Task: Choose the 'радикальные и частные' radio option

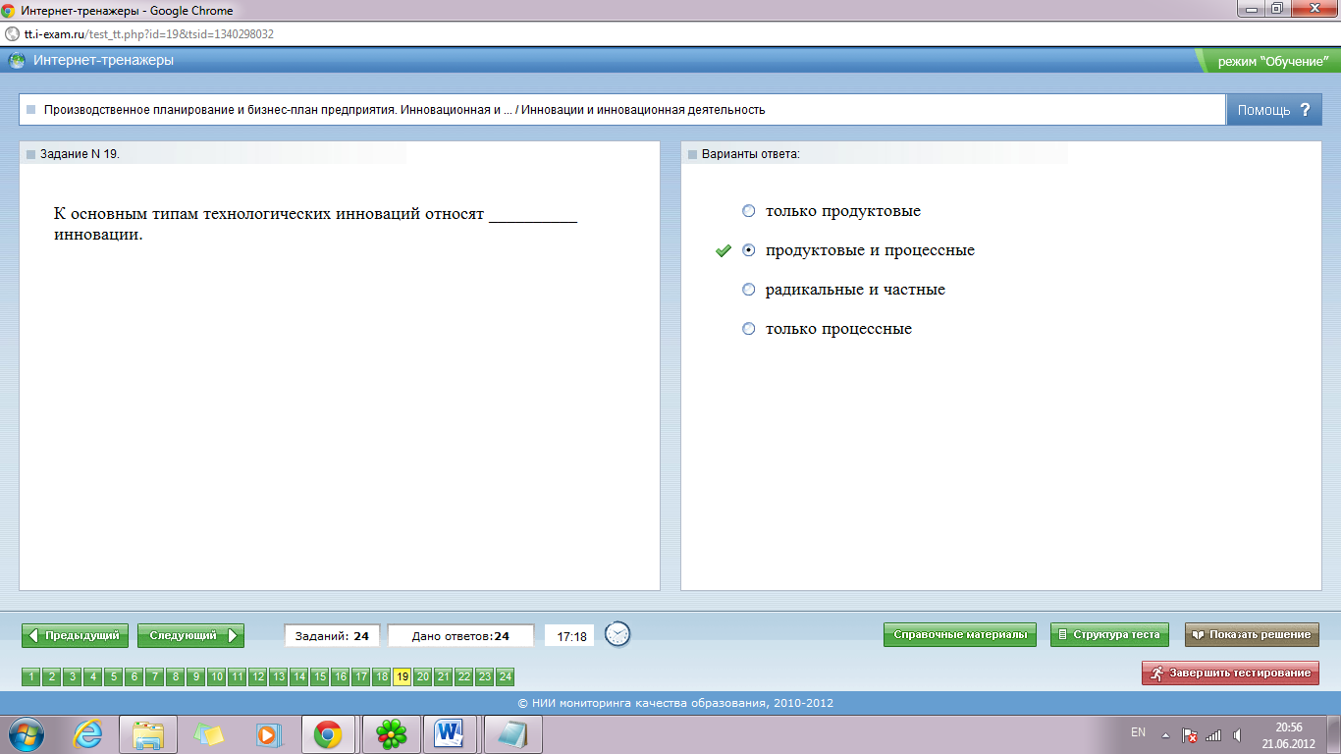Action: (749, 290)
